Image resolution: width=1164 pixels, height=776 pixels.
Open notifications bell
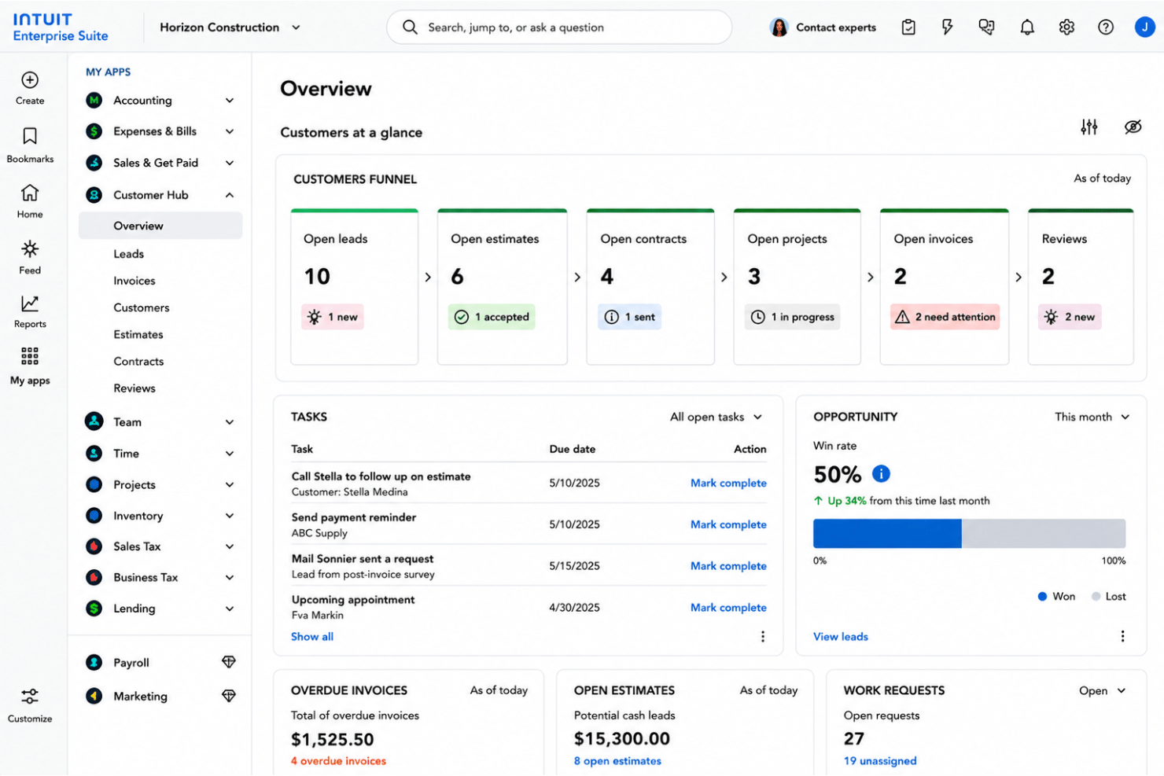[1027, 28]
